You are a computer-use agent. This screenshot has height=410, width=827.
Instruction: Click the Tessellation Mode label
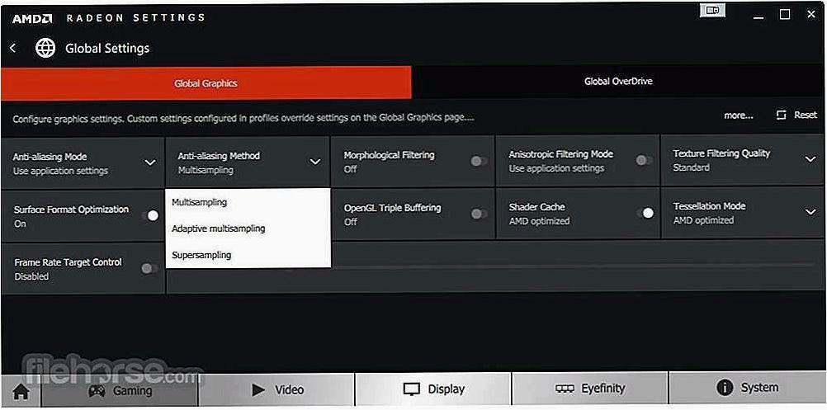pyautogui.click(x=709, y=206)
